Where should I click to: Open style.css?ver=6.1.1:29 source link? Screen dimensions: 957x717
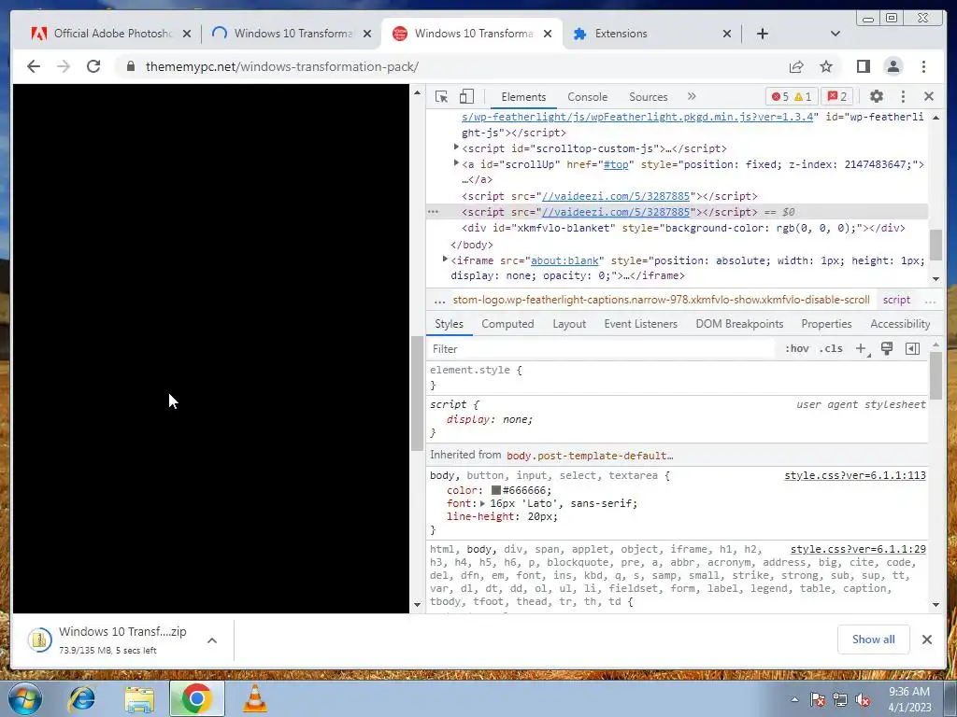858,549
